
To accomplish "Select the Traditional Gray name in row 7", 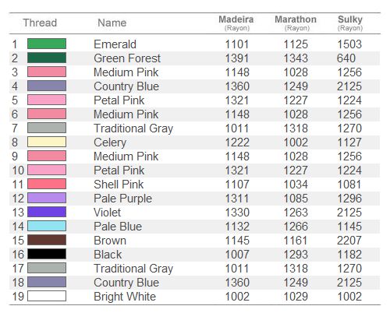I will pyautogui.click(x=133, y=128).
